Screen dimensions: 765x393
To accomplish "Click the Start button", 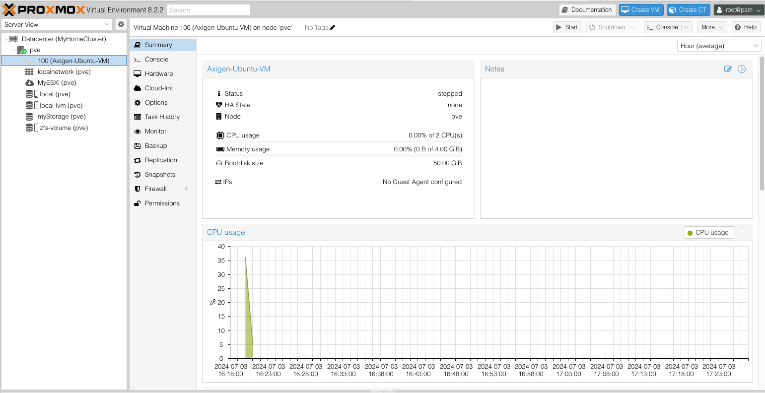I will [567, 27].
